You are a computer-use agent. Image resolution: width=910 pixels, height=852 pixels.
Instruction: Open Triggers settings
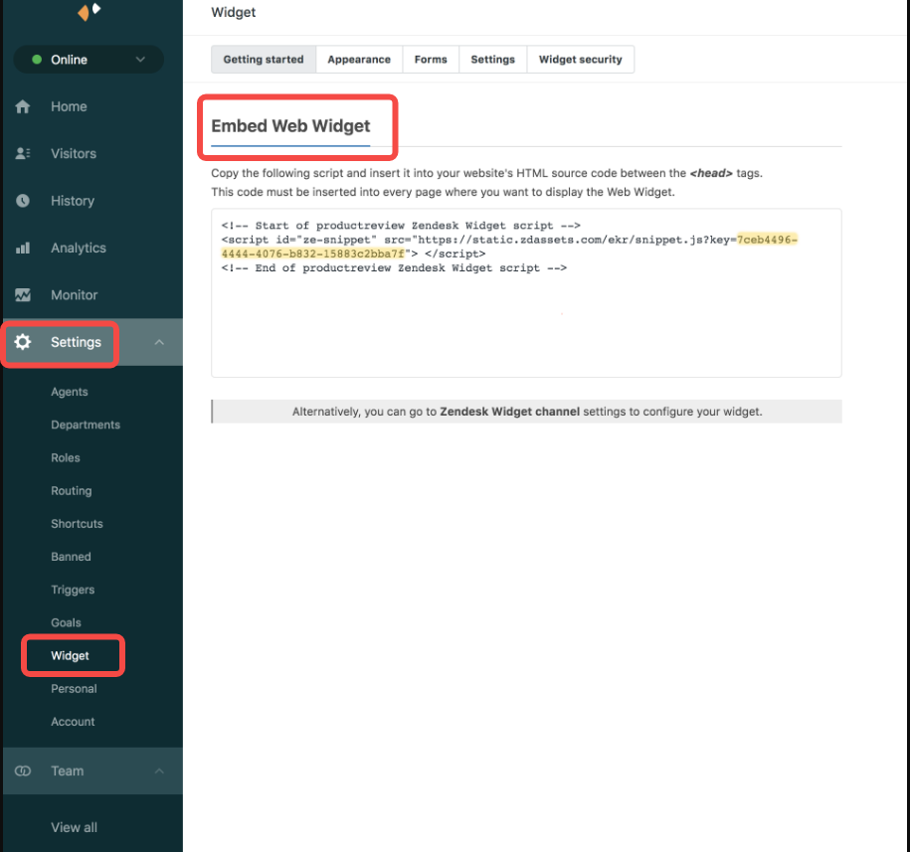click(x=73, y=590)
